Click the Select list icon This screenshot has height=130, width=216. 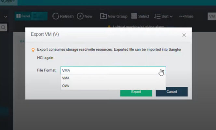pos(134,16)
